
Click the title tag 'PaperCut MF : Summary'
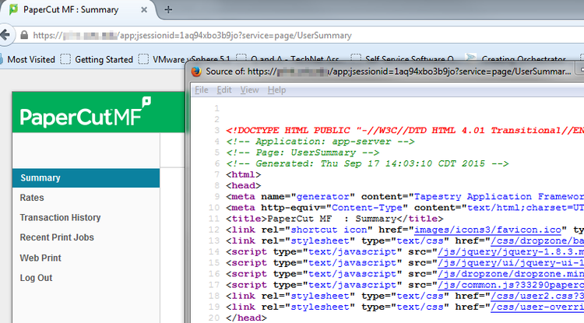pos(335,219)
